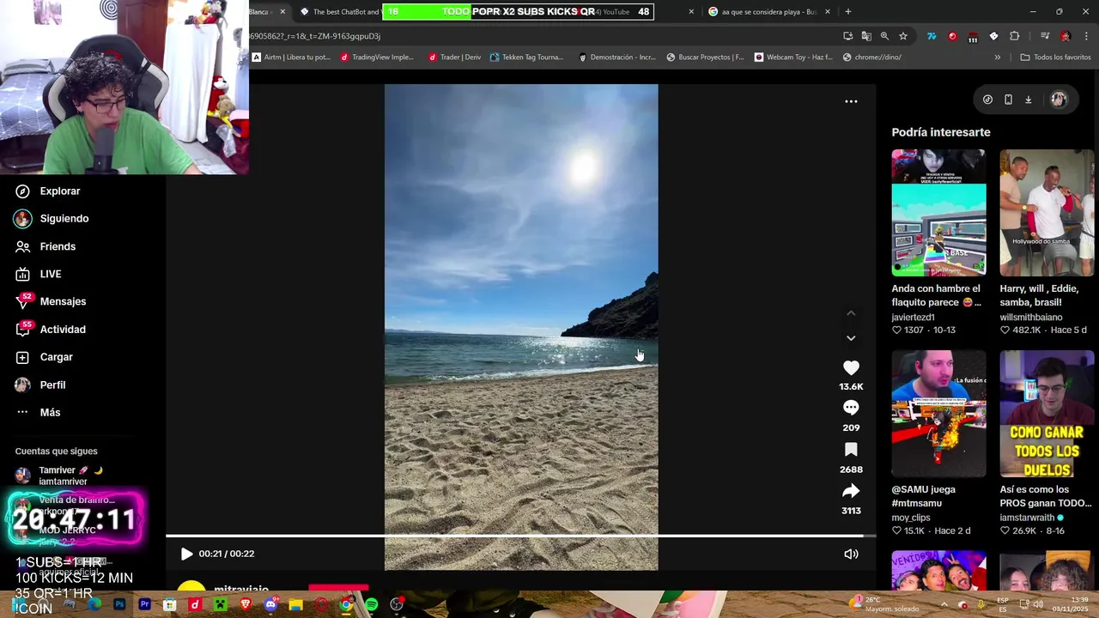
Task: Open 'Todos los favoritos' folder
Action: click(x=1055, y=58)
